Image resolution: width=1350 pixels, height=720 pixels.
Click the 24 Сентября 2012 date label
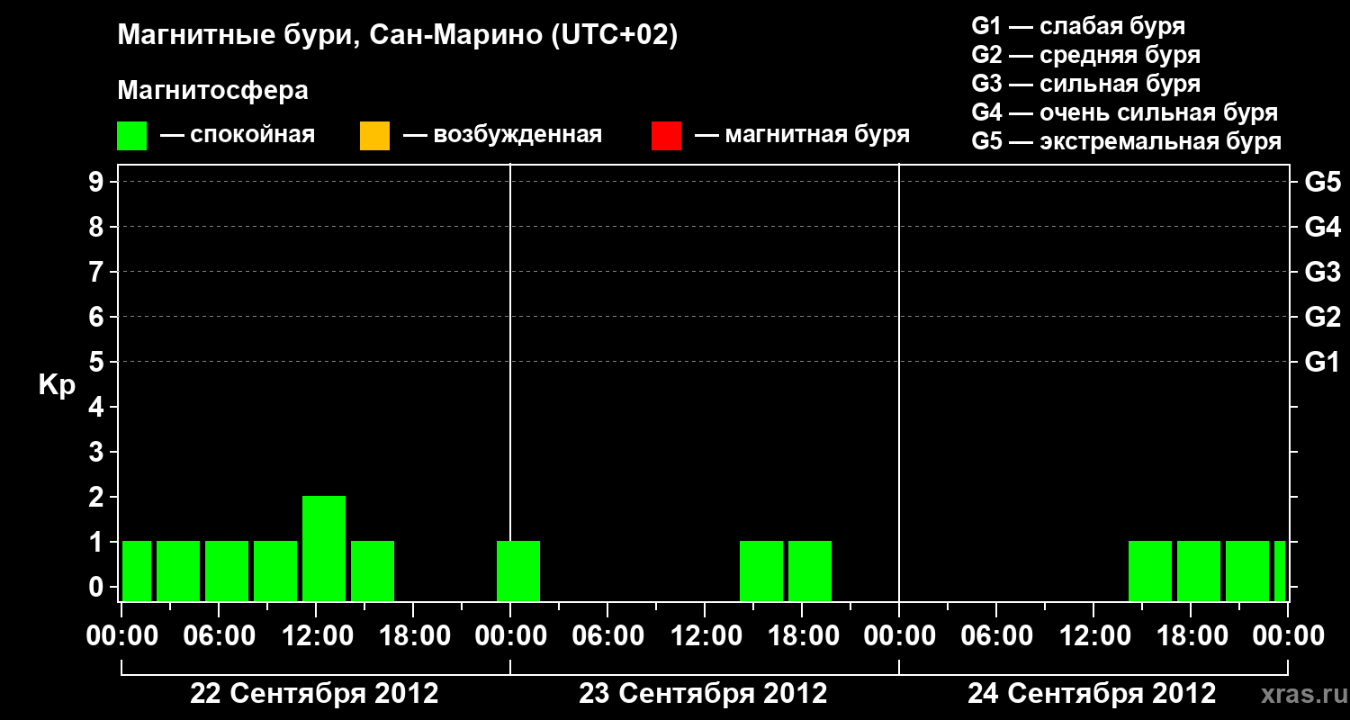(x=1092, y=694)
